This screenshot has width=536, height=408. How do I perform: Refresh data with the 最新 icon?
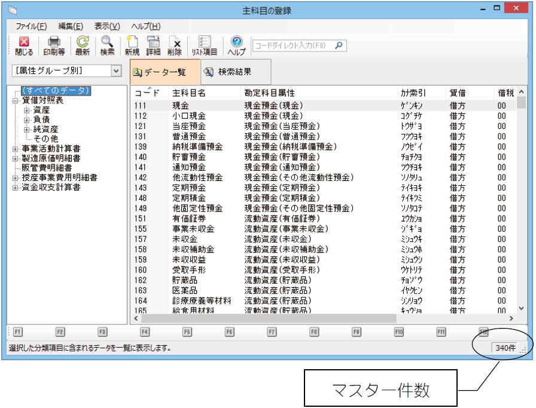point(83,45)
